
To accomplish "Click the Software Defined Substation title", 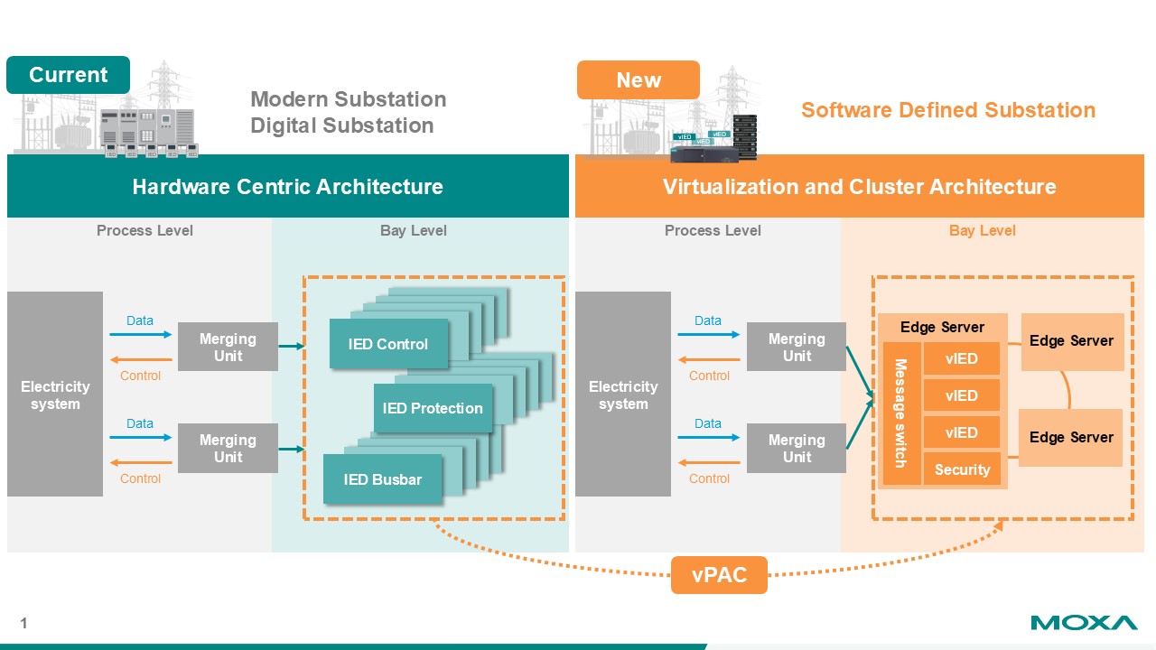I will [948, 110].
